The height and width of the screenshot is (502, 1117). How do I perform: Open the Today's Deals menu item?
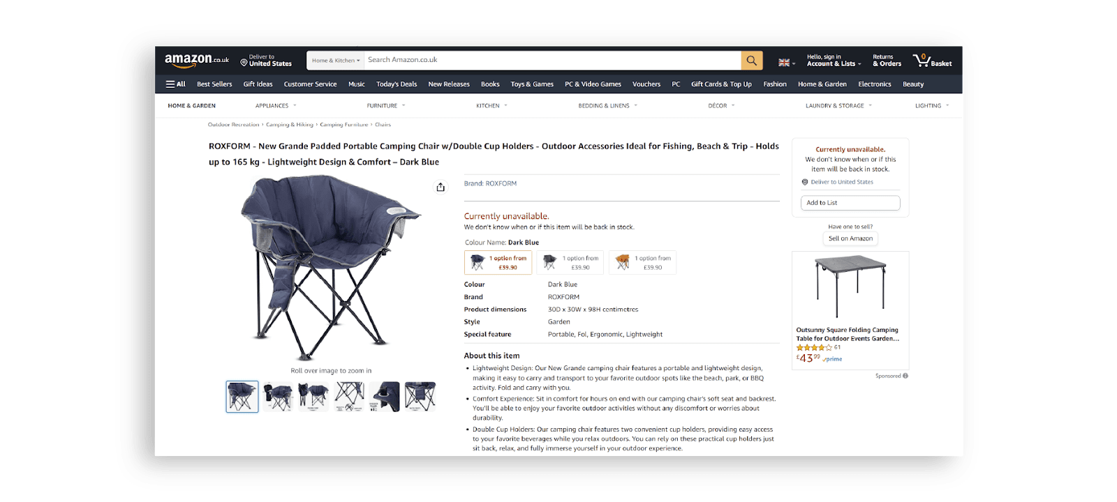pos(397,84)
